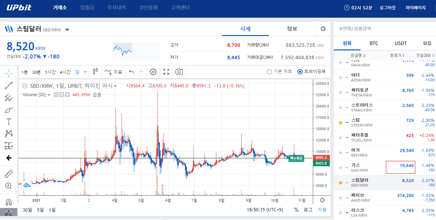Select the 트레이딩뷰 radio option
436x220 pixels.
click(x=300, y=71)
